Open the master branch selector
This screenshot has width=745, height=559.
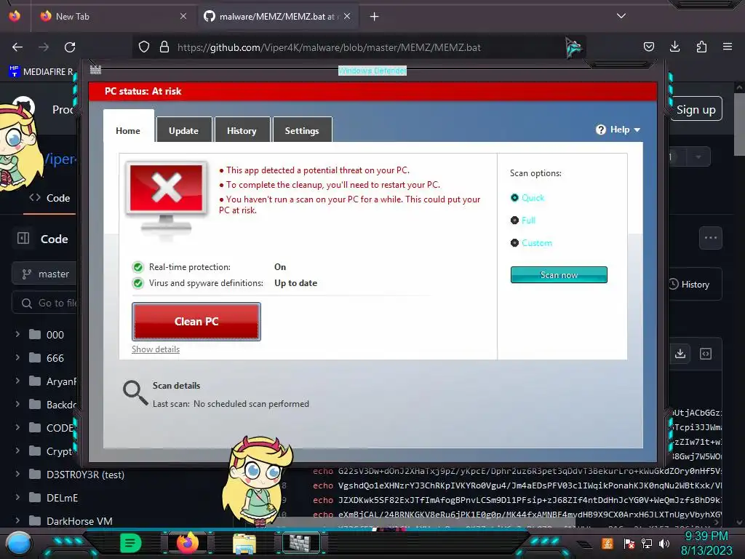44,274
